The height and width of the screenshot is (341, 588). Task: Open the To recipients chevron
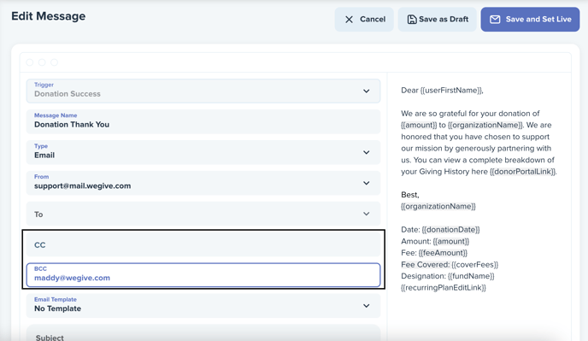tap(367, 214)
